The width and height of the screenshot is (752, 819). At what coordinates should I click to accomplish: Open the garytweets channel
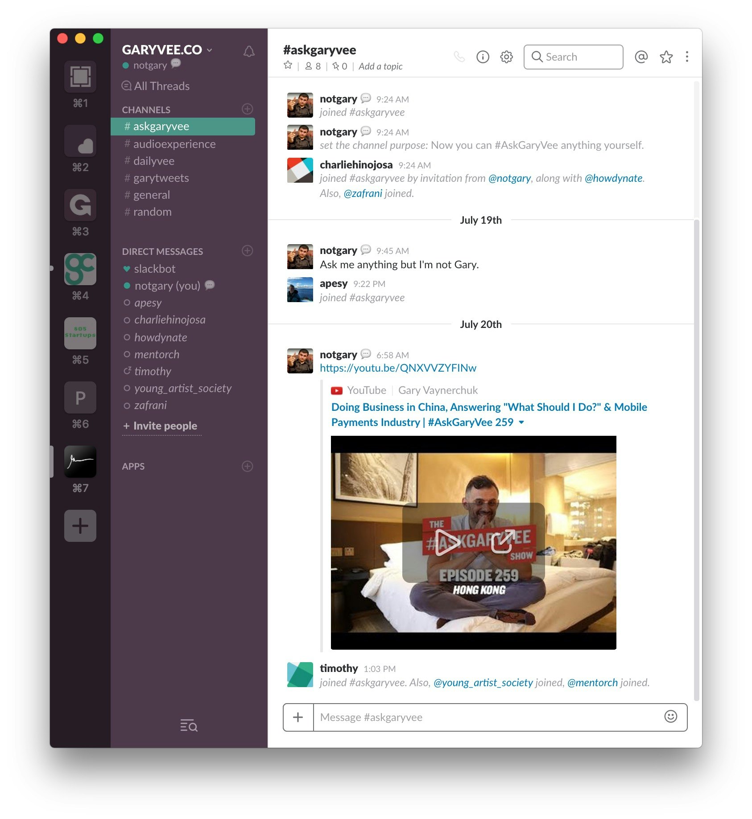tap(183, 178)
